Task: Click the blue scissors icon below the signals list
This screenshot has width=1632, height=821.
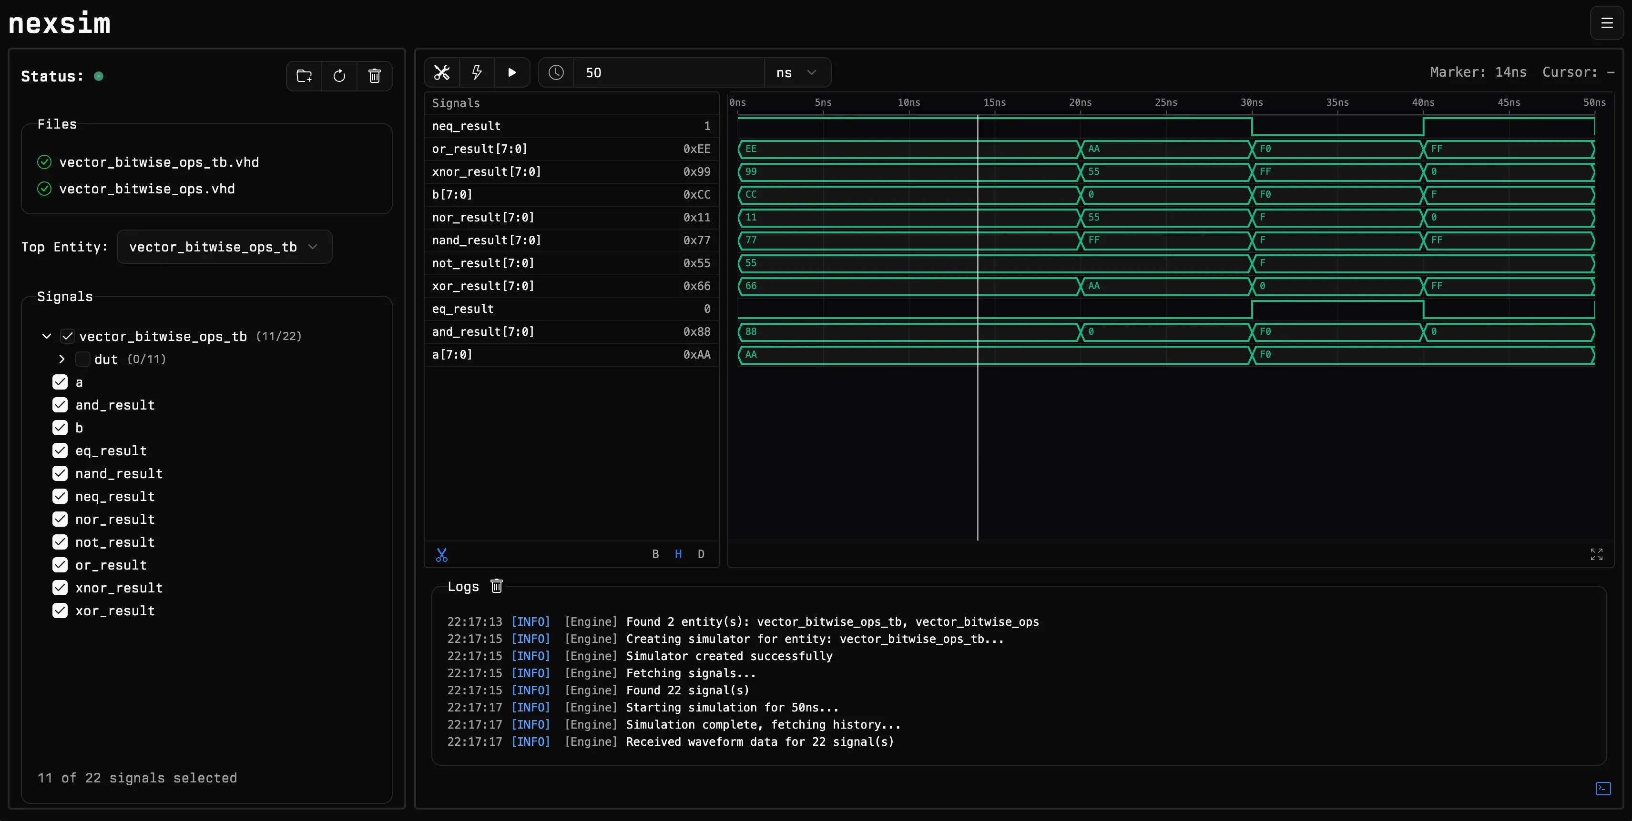Action: coord(441,554)
